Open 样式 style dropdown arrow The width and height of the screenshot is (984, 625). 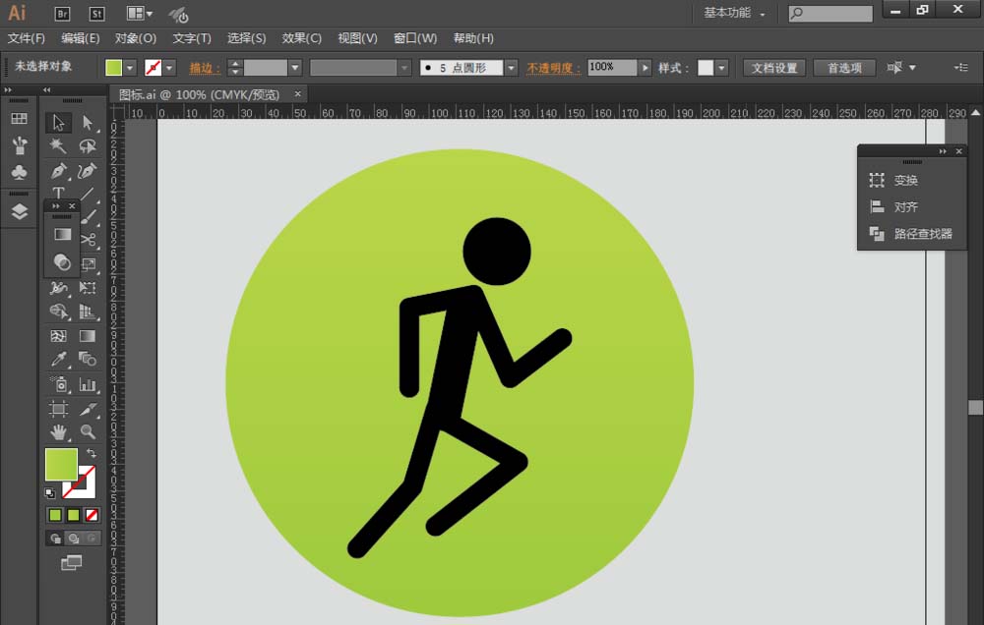pyautogui.click(x=721, y=68)
